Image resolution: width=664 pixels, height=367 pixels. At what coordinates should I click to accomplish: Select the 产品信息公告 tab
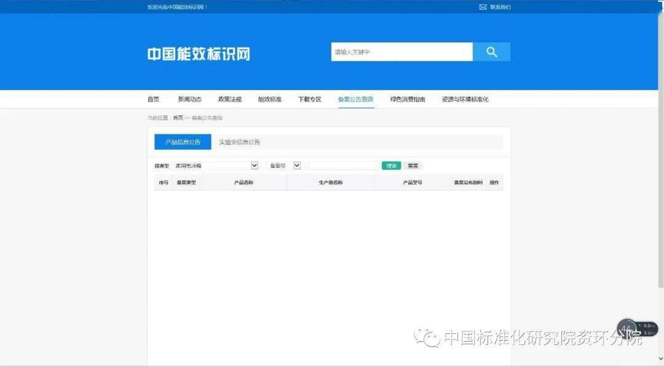pyautogui.click(x=183, y=142)
